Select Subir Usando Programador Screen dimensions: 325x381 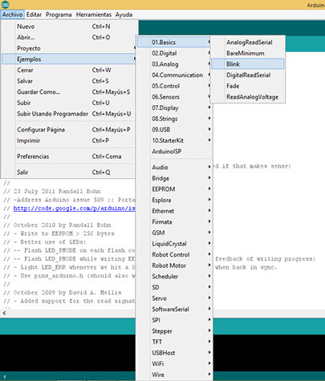click(69, 114)
